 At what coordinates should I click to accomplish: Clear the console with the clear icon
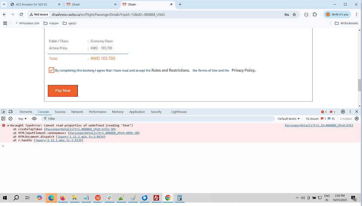coord(11,119)
